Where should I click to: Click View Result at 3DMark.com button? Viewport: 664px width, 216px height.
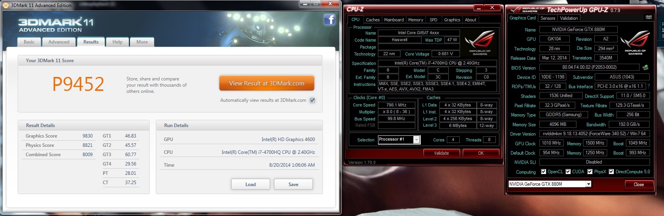pyautogui.click(x=267, y=83)
